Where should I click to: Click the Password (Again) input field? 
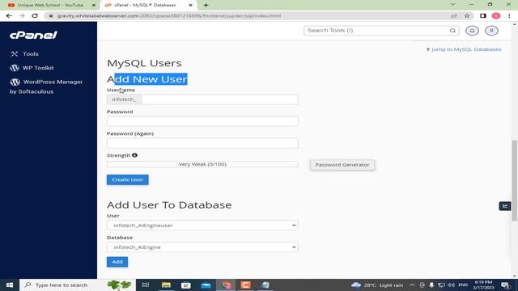click(202, 143)
